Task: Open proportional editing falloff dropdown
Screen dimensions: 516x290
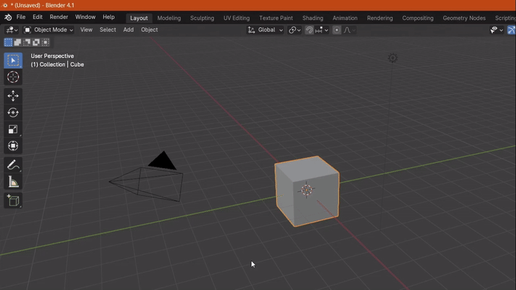Action: coord(350,30)
